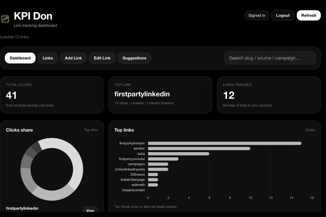Click the exitmath label in the chart

pos(139,185)
